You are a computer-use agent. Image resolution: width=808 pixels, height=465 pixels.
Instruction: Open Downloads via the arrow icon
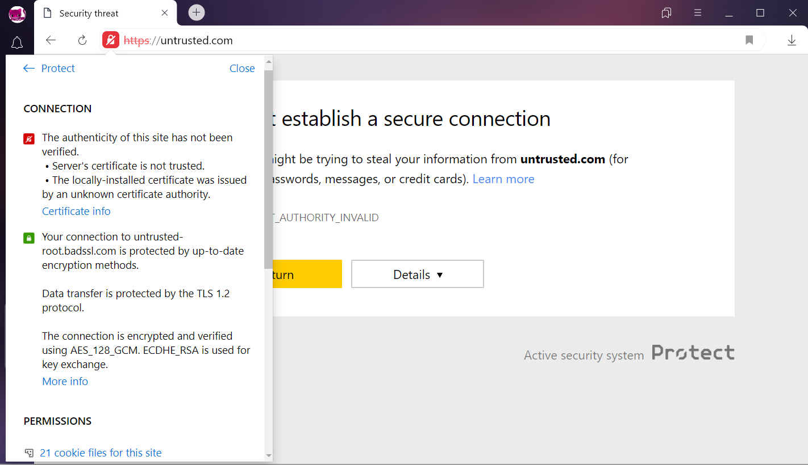tap(792, 40)
